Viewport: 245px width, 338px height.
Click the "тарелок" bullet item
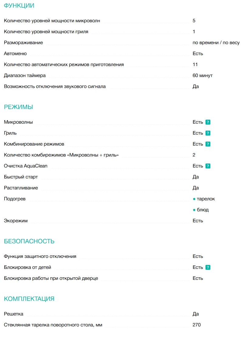point(206,199)
